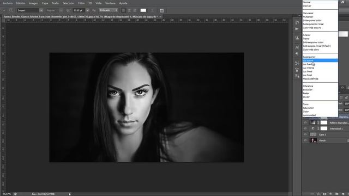This screenshot has height=196, width=349.
Task: Toggle text orientation icon
Action: point(11,10)
